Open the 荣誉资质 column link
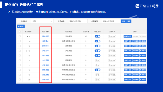 pos(45,79)
